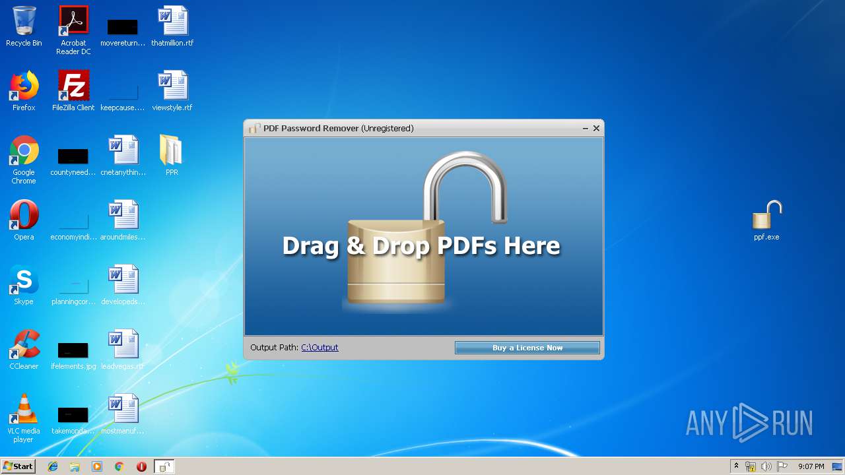Viewport: 845px width, 475px height.
Task: Open the C:\Output path link
Action: tap(320, 348)
